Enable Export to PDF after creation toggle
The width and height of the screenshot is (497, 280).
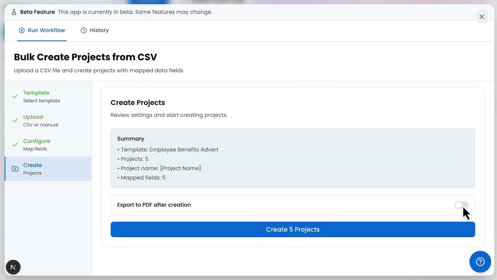[462, 205]
